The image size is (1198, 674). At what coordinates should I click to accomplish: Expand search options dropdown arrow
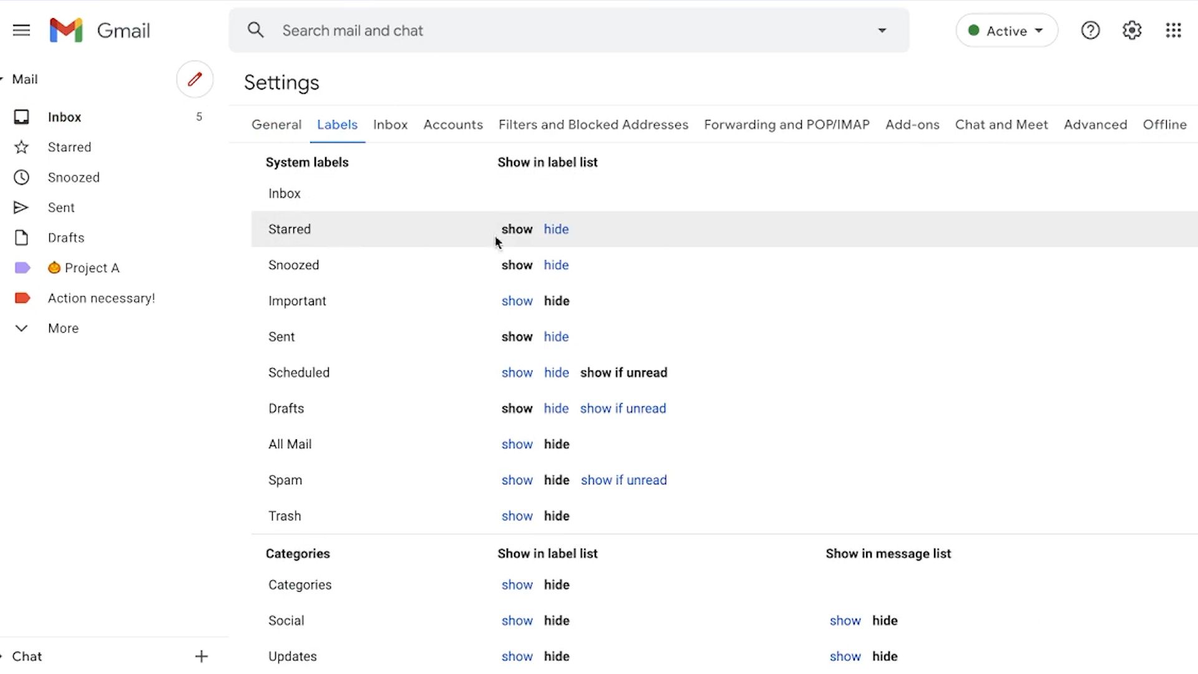(x=882, y=30)
